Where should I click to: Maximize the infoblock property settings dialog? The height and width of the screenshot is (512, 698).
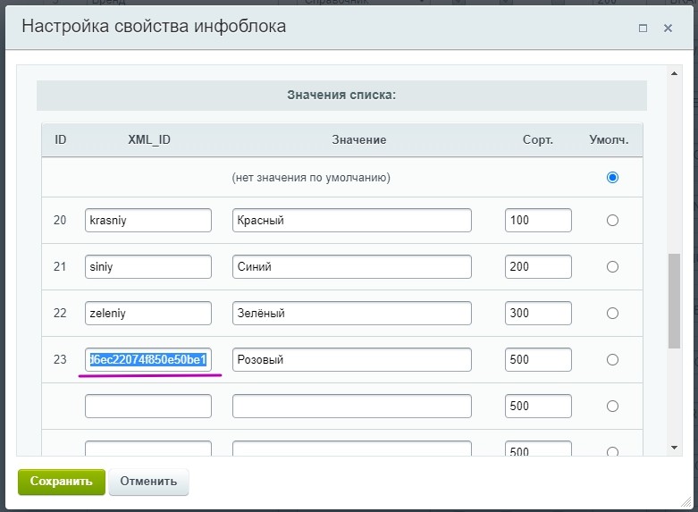click(643, 28)
